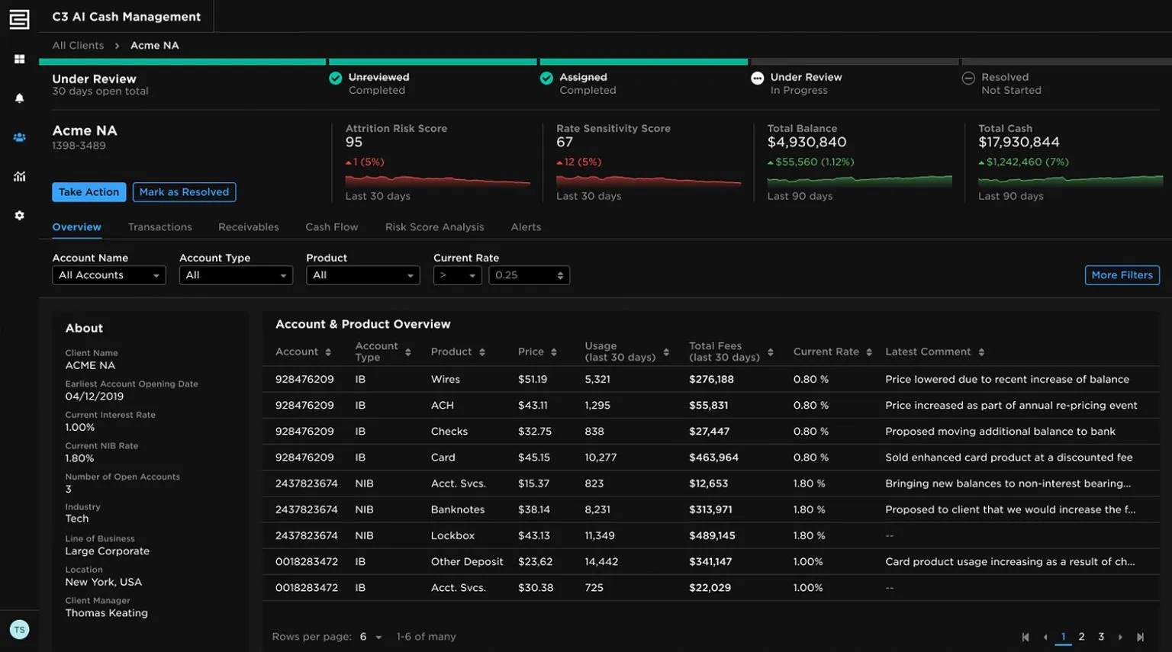Select the ACH product row
The width and height of the screenshot is (1172, 652).
tap(711, 406)
